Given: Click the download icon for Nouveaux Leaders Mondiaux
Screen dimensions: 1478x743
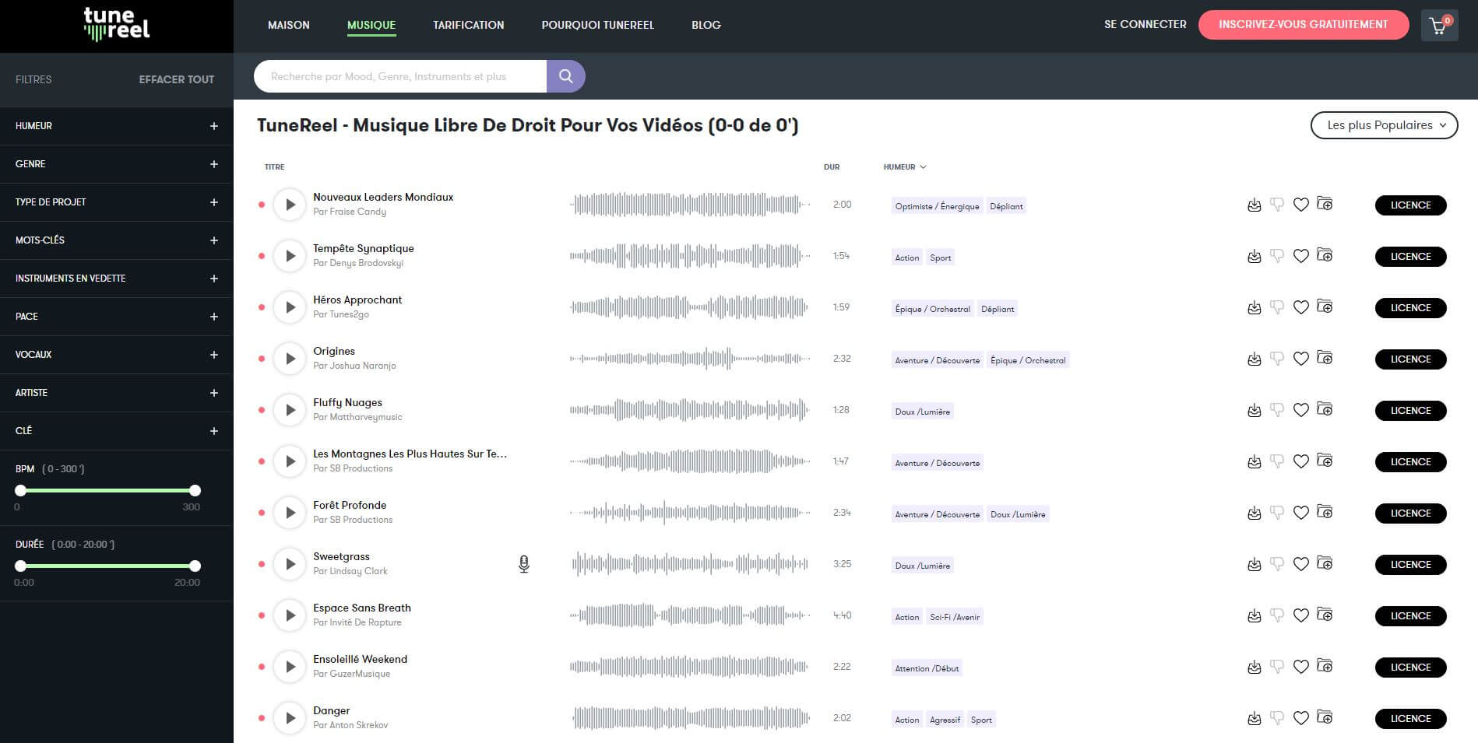Looking at the screenshot, I should click(1254, 205).
